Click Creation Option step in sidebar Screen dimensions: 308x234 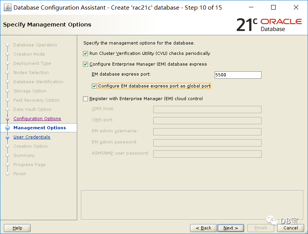tap(30, 146)
